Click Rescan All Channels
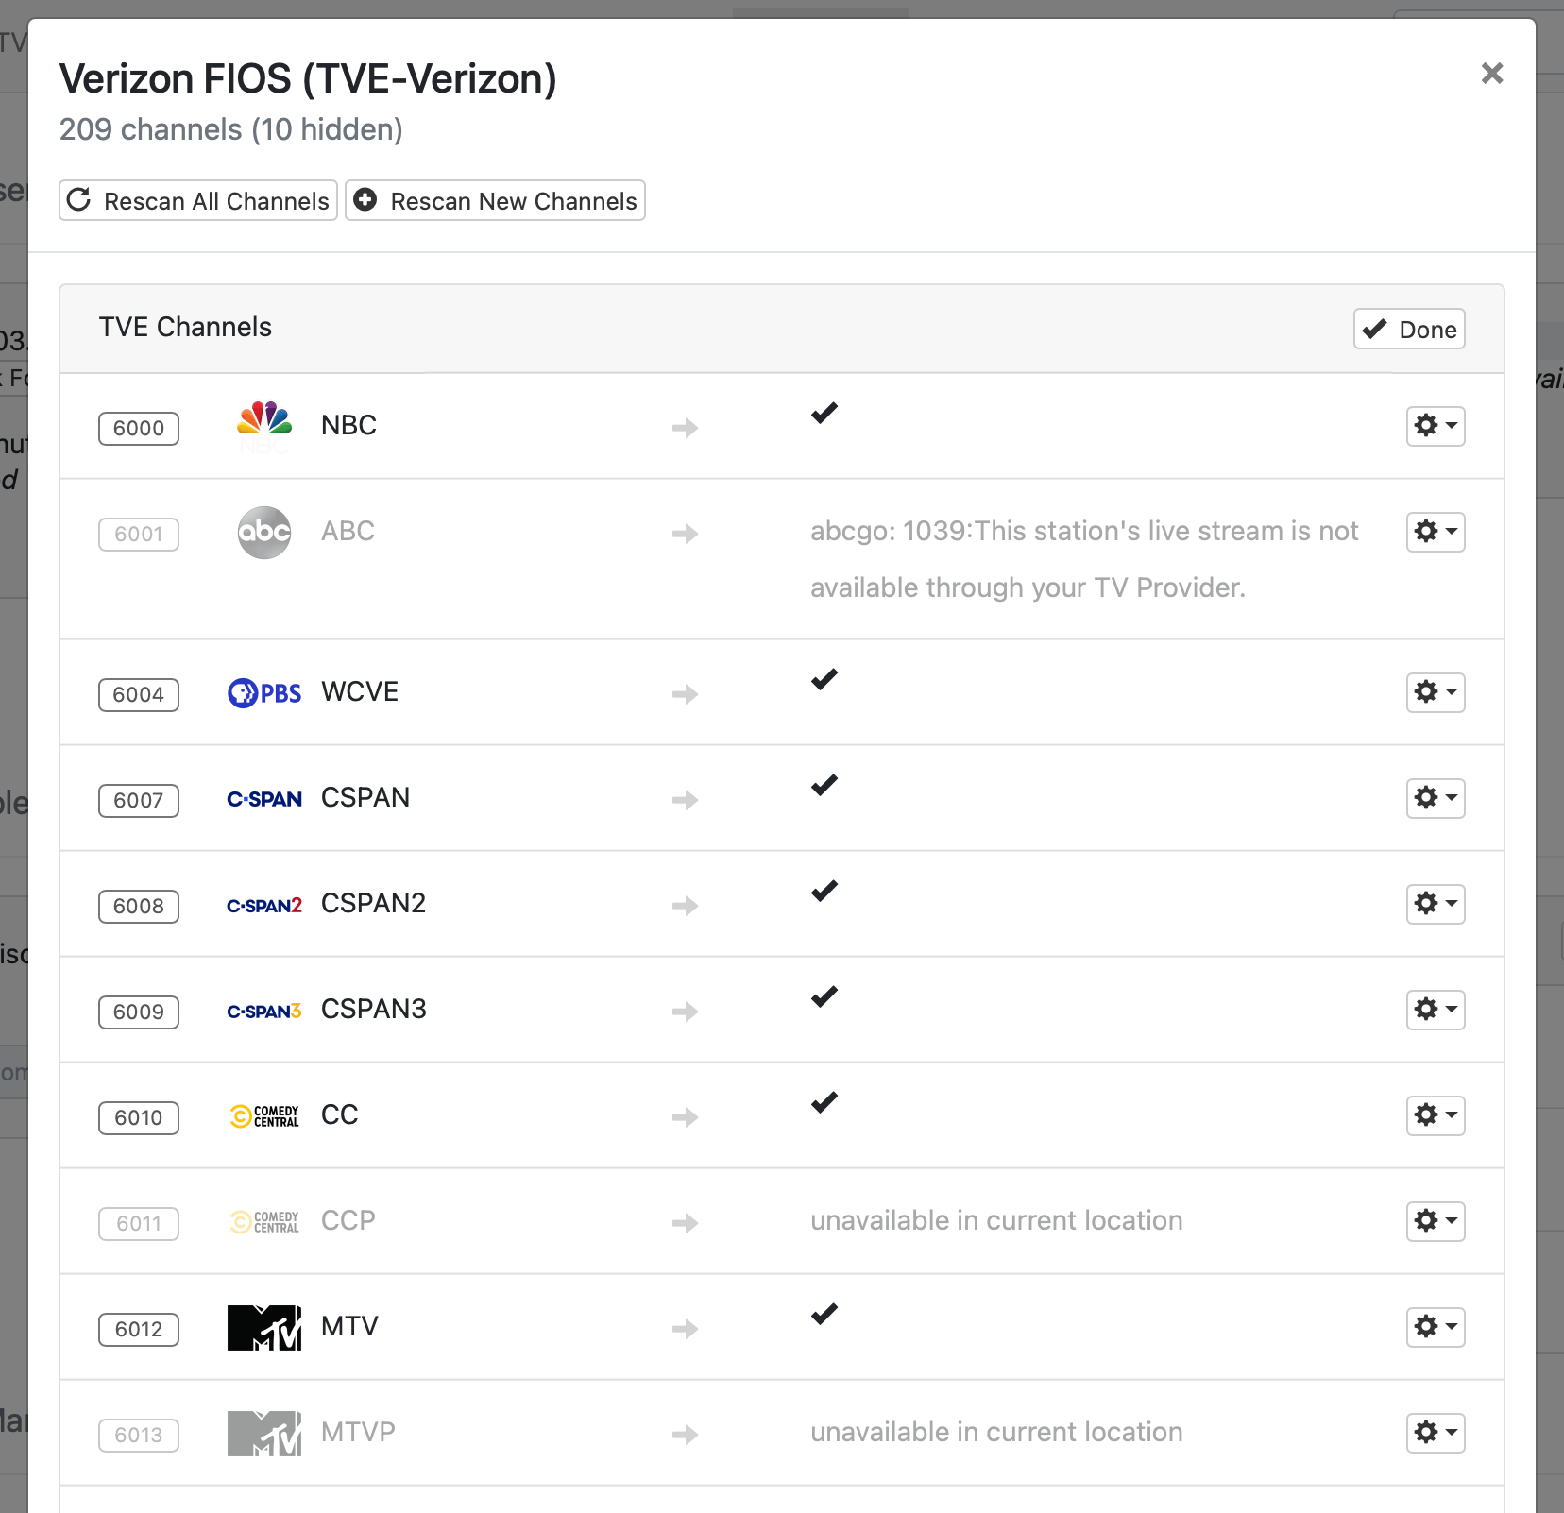The image size is (1564, 1513). [197, 200]
